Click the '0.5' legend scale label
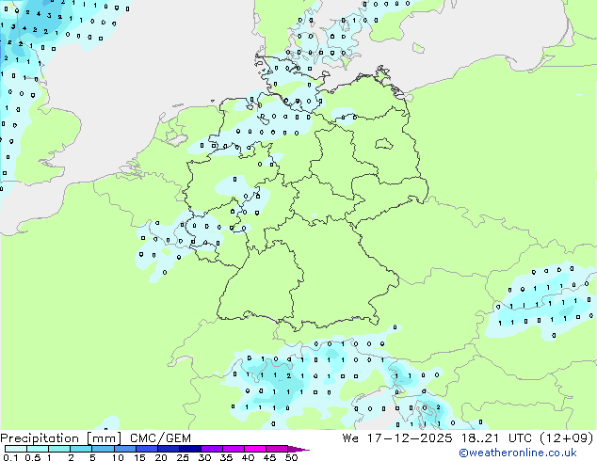This screenshot has width=597, height=461. click(32, 457)
